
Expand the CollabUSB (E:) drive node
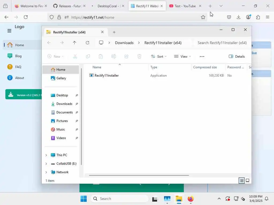click(46, 164)
